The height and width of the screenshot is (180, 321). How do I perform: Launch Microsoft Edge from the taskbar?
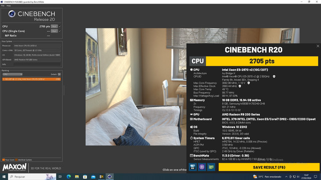(x=69, y=176)
